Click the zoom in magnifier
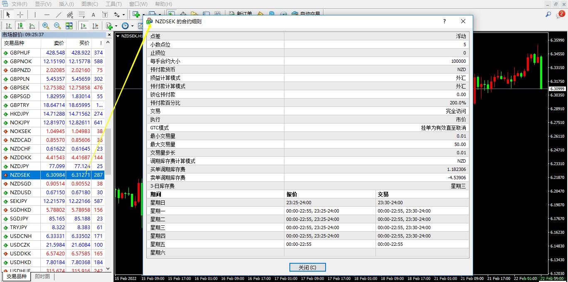This screenshot has width=568, height=282. [46, 26]
